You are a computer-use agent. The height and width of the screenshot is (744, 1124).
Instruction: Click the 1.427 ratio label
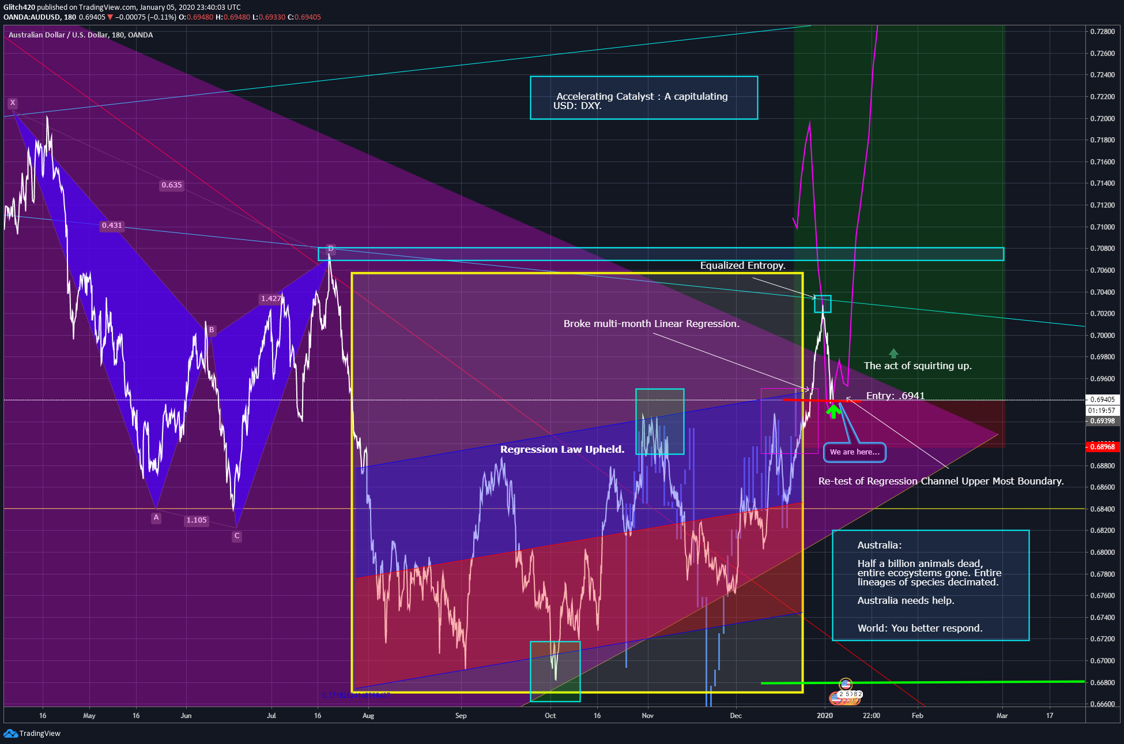coord(271,299)
